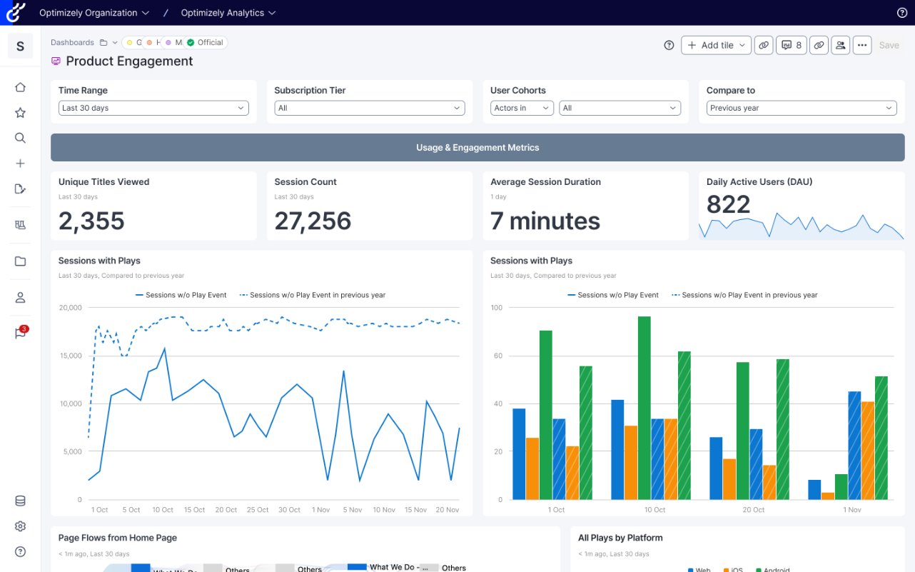Click the share with users icon
Image resolution: width=915 pixels, height=572 pixels.
tap(840, 45)
